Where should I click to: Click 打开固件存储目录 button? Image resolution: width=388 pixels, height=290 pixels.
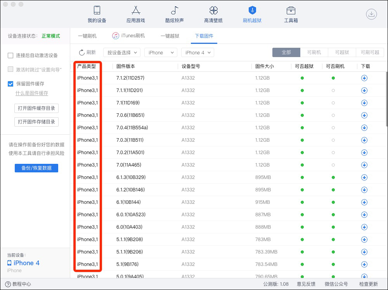[36, 122]
